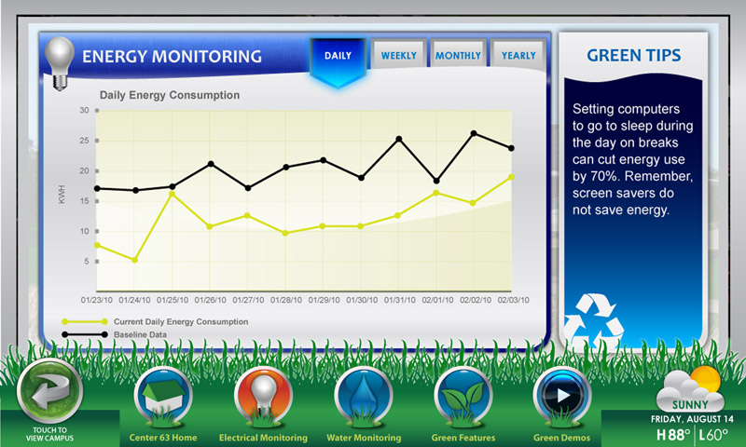The image size is (746, 447).
Task: Click the KWH axis label
Action: (62, 195)
